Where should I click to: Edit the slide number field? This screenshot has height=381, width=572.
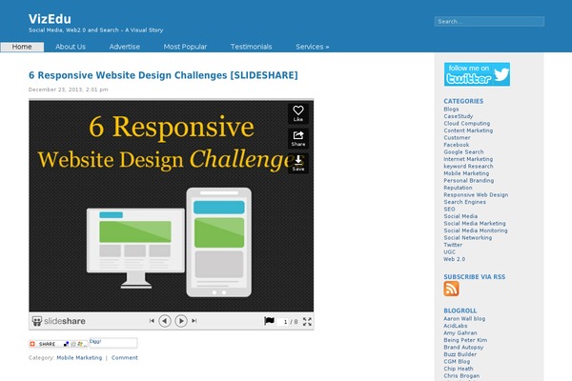point(283,322)
